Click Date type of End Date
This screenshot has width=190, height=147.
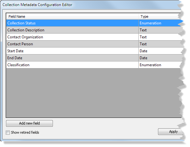pos(160,58)
